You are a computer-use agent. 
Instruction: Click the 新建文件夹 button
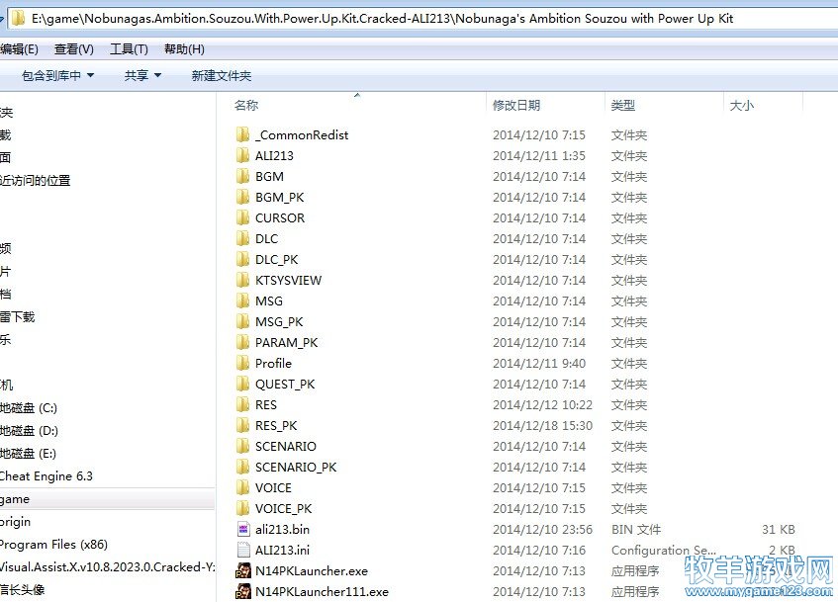(x=222, y=75)
